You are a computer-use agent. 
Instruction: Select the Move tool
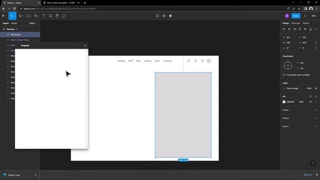[x=11, y=15]
